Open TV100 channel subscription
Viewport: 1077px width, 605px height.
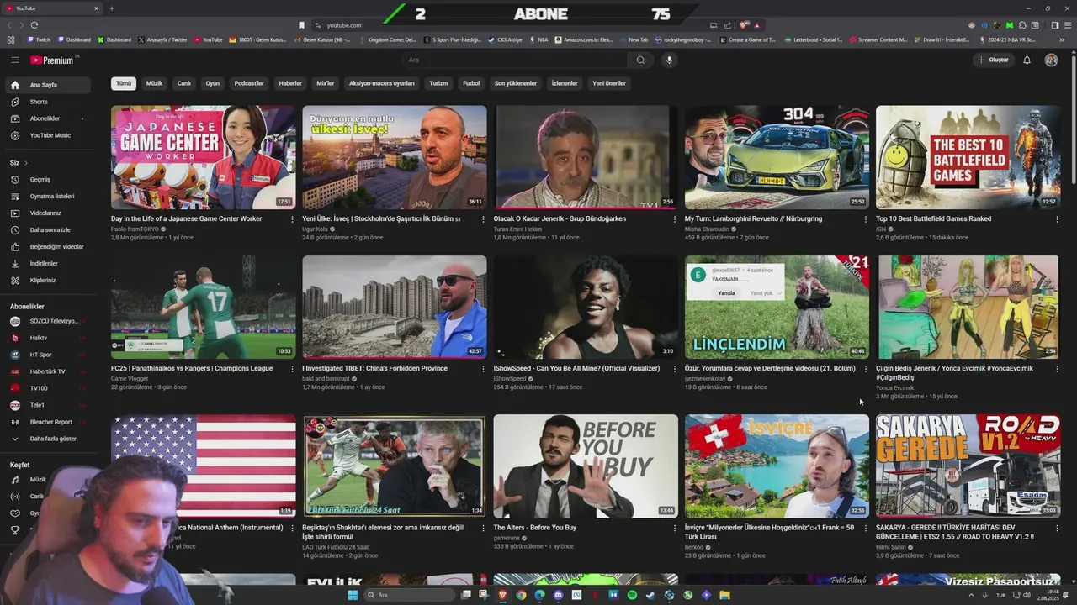coord(48,388)
